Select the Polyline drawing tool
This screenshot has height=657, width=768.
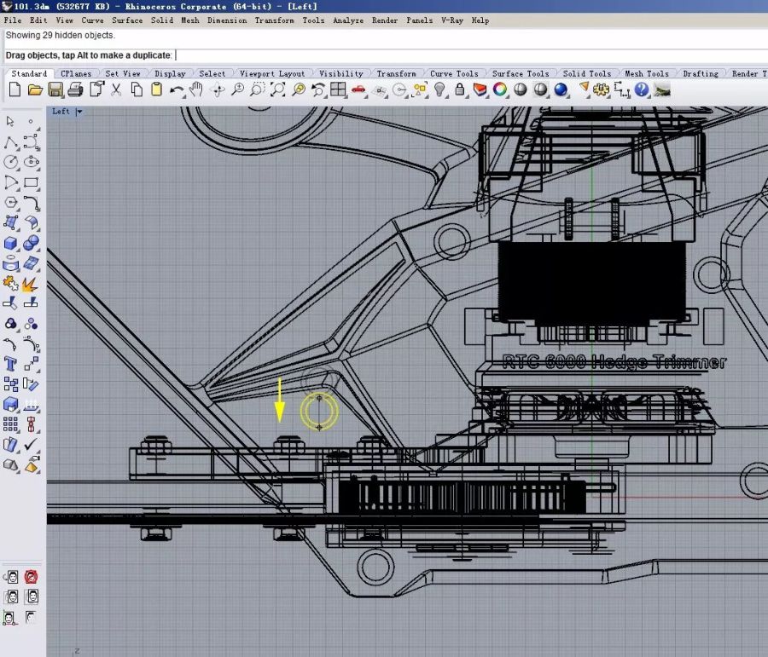[x=11, y=141]
